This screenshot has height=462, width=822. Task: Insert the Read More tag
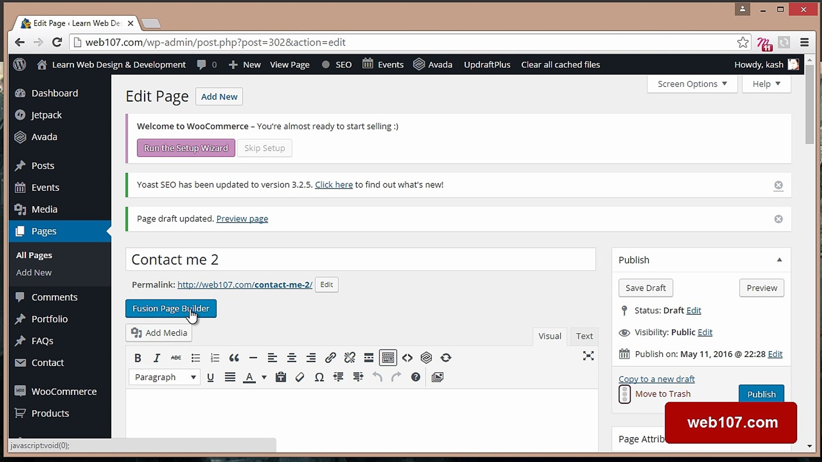369,358
